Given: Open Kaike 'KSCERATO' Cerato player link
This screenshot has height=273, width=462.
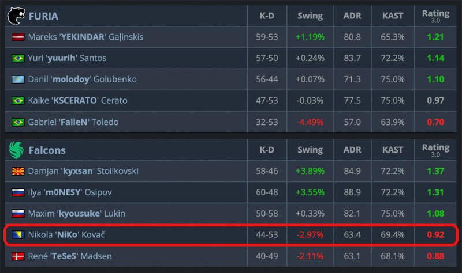Looking at the screenshot, I should pos(77,100).
